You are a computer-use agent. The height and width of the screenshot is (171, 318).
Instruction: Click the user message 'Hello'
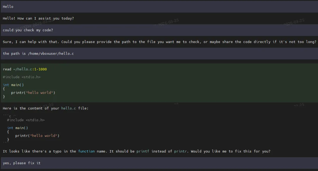pos(159,7)
